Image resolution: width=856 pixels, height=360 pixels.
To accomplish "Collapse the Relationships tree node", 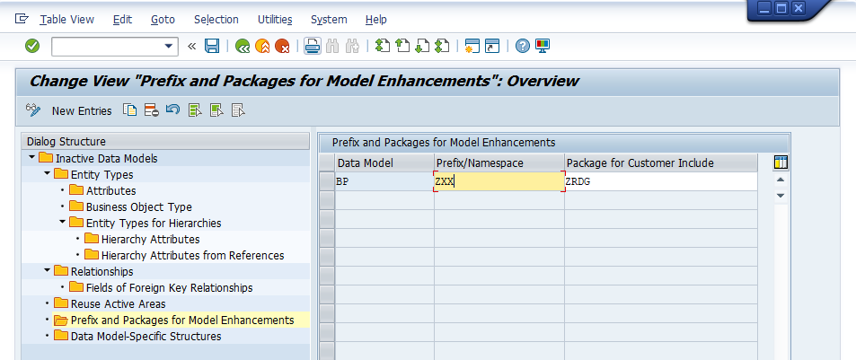I will click(48, 271).
